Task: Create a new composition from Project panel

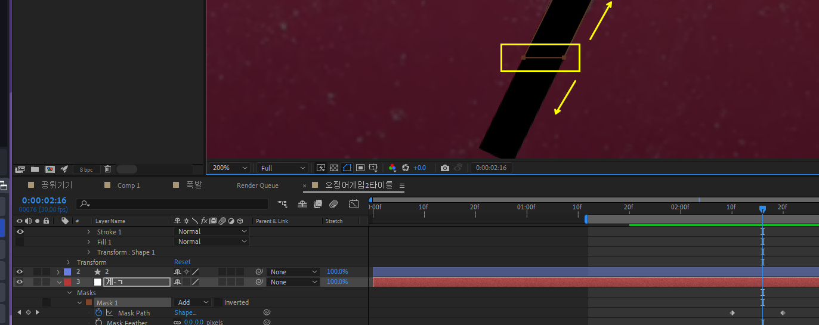Action: point(50,169)
